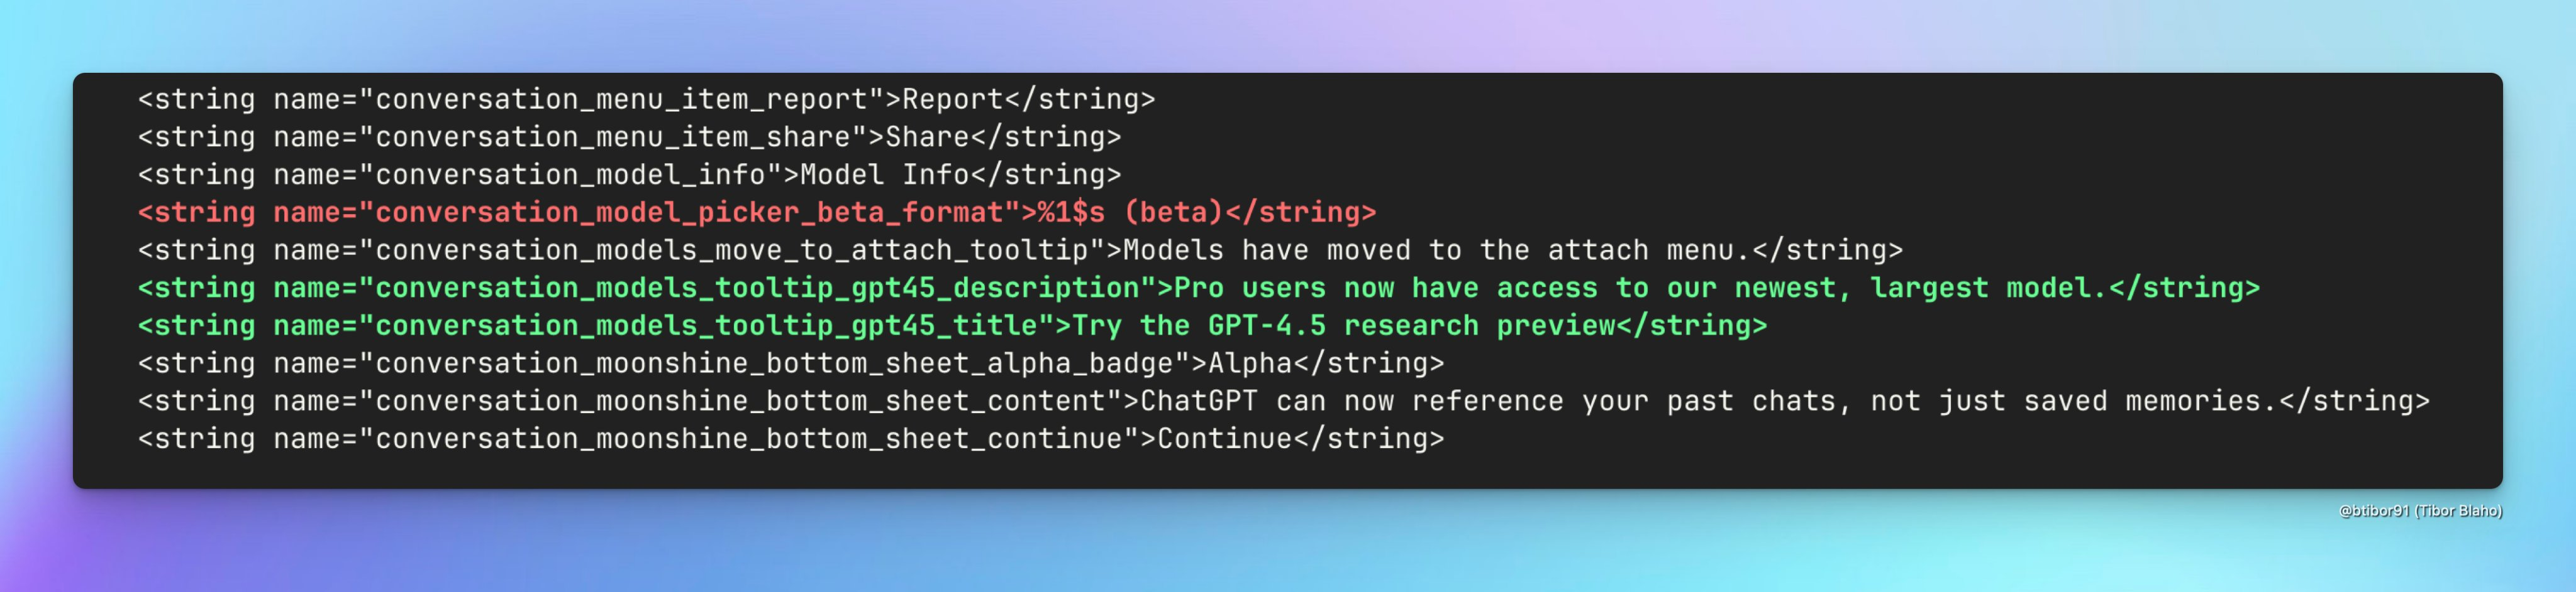Click "Pro users now have access" green text
This screenshot has width=2576, height=592.
(1385, 289)
